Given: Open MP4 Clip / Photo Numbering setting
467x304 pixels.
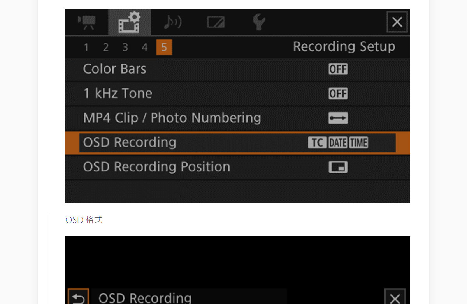Looking at the screenshot, I should pyautogui.click(x=172, y=118).
